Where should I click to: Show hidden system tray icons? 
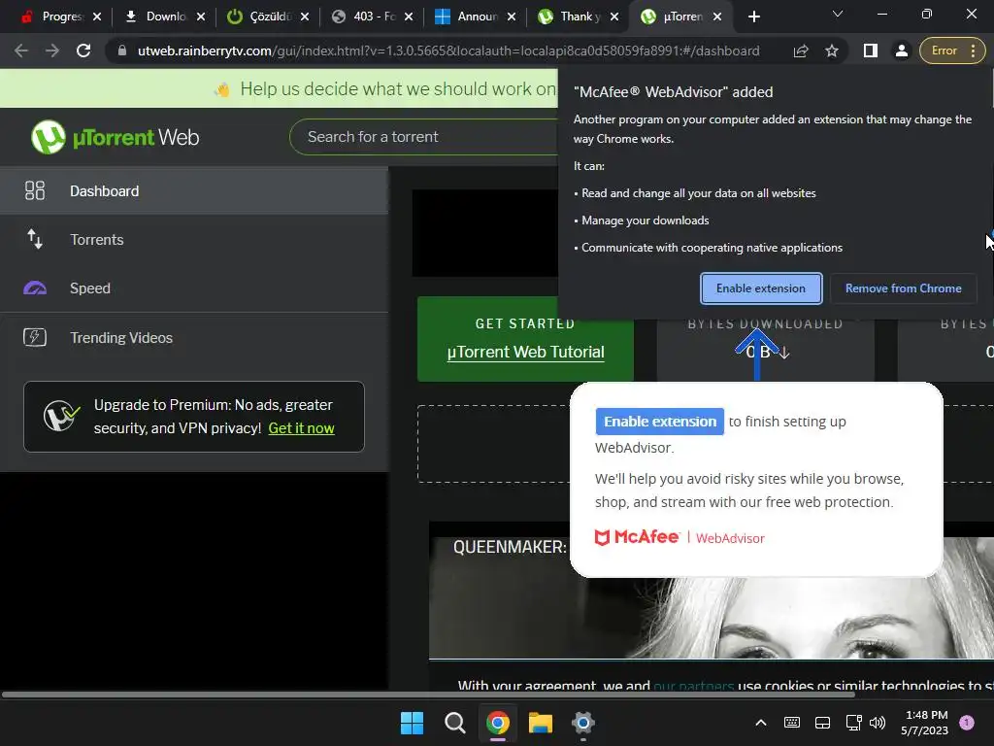761,723
